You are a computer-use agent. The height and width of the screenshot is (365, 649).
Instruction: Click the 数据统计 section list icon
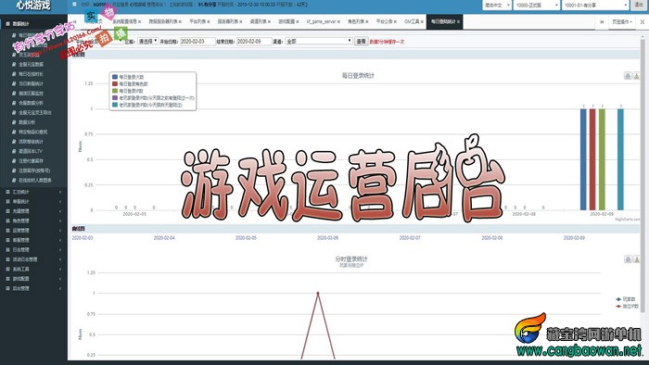click(x=7, y=24)
